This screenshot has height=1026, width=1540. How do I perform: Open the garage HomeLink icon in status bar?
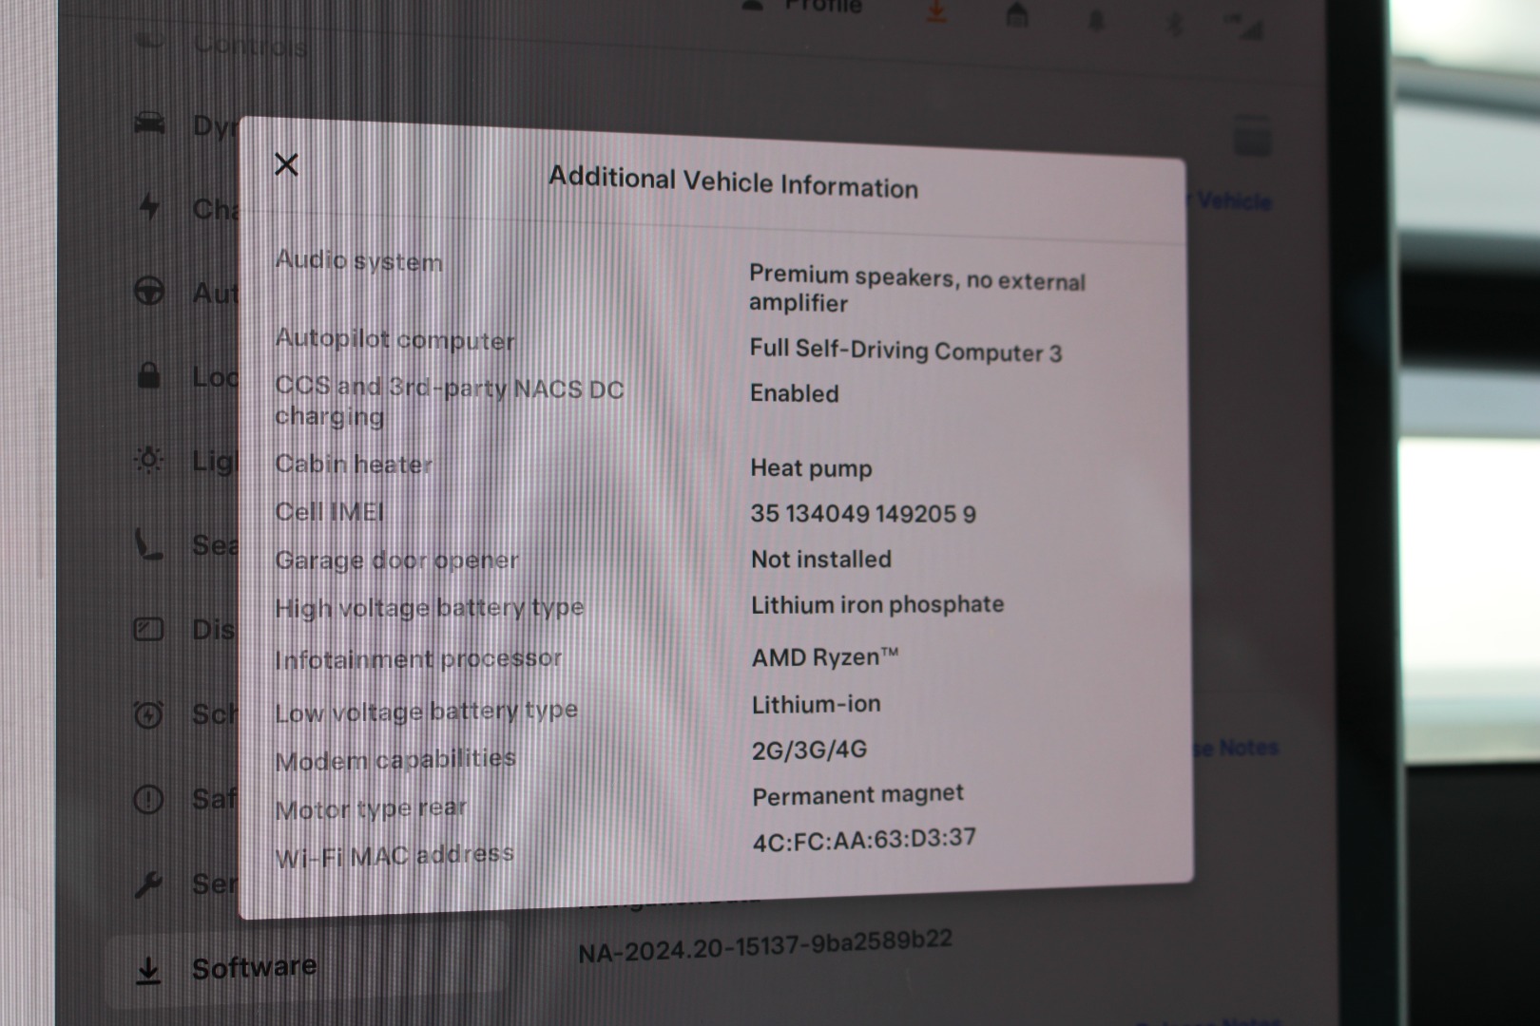1017,15
